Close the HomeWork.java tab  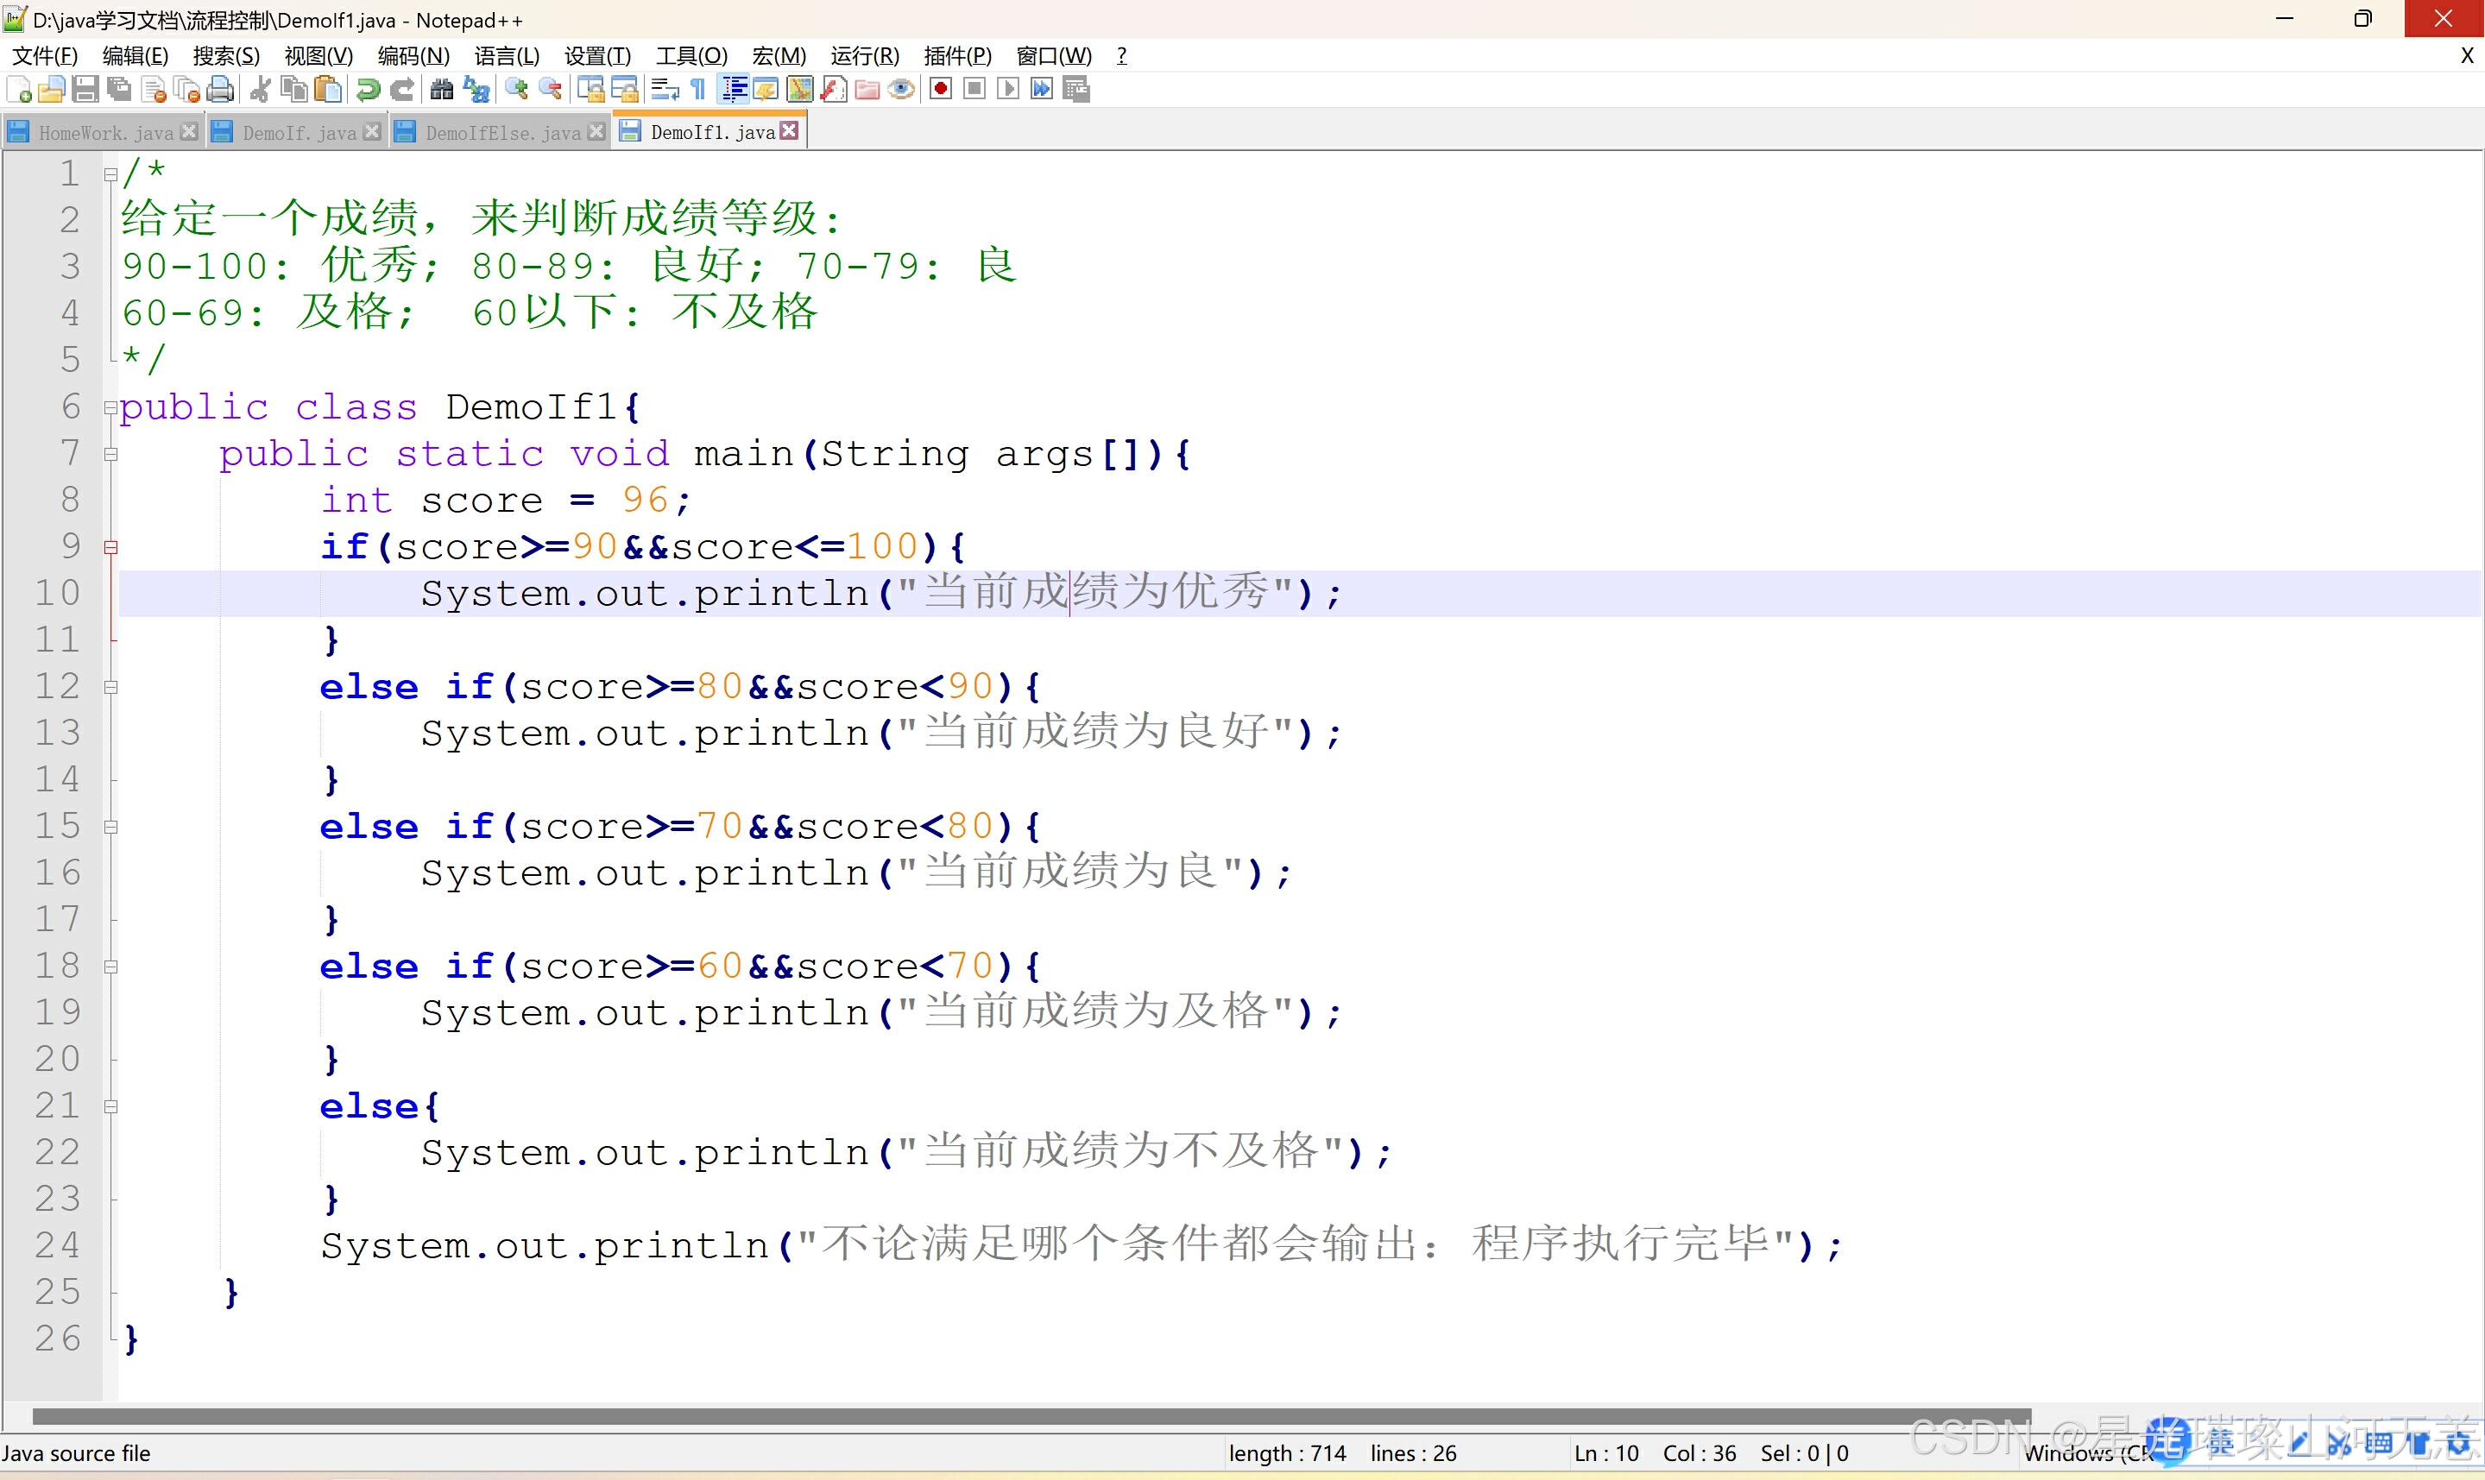tap(190, 132)
